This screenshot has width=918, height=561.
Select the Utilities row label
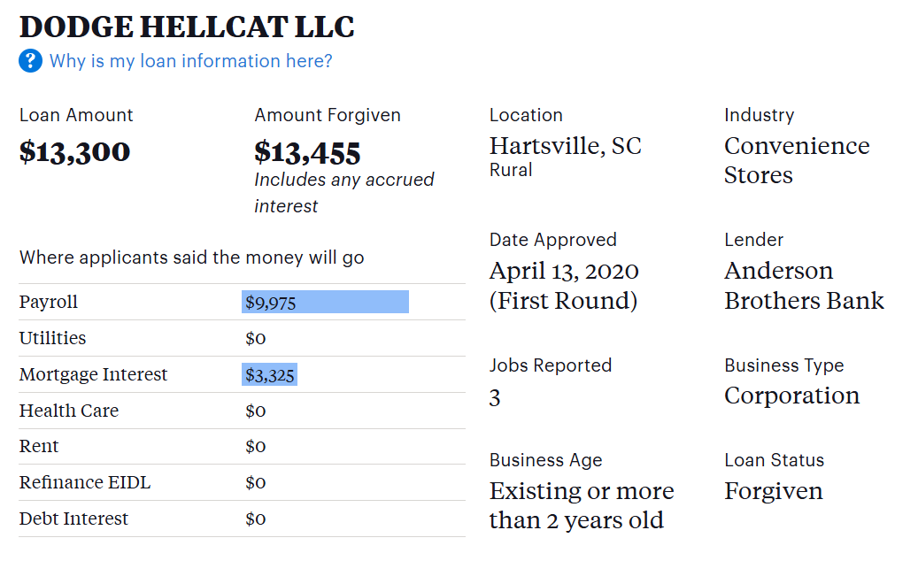coord(52,339)
